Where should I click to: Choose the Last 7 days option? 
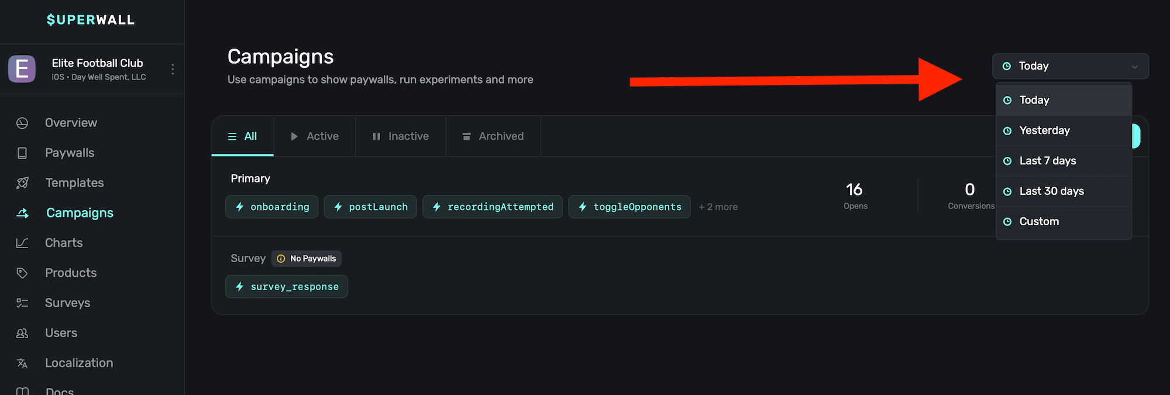[x=1047, y=161]
